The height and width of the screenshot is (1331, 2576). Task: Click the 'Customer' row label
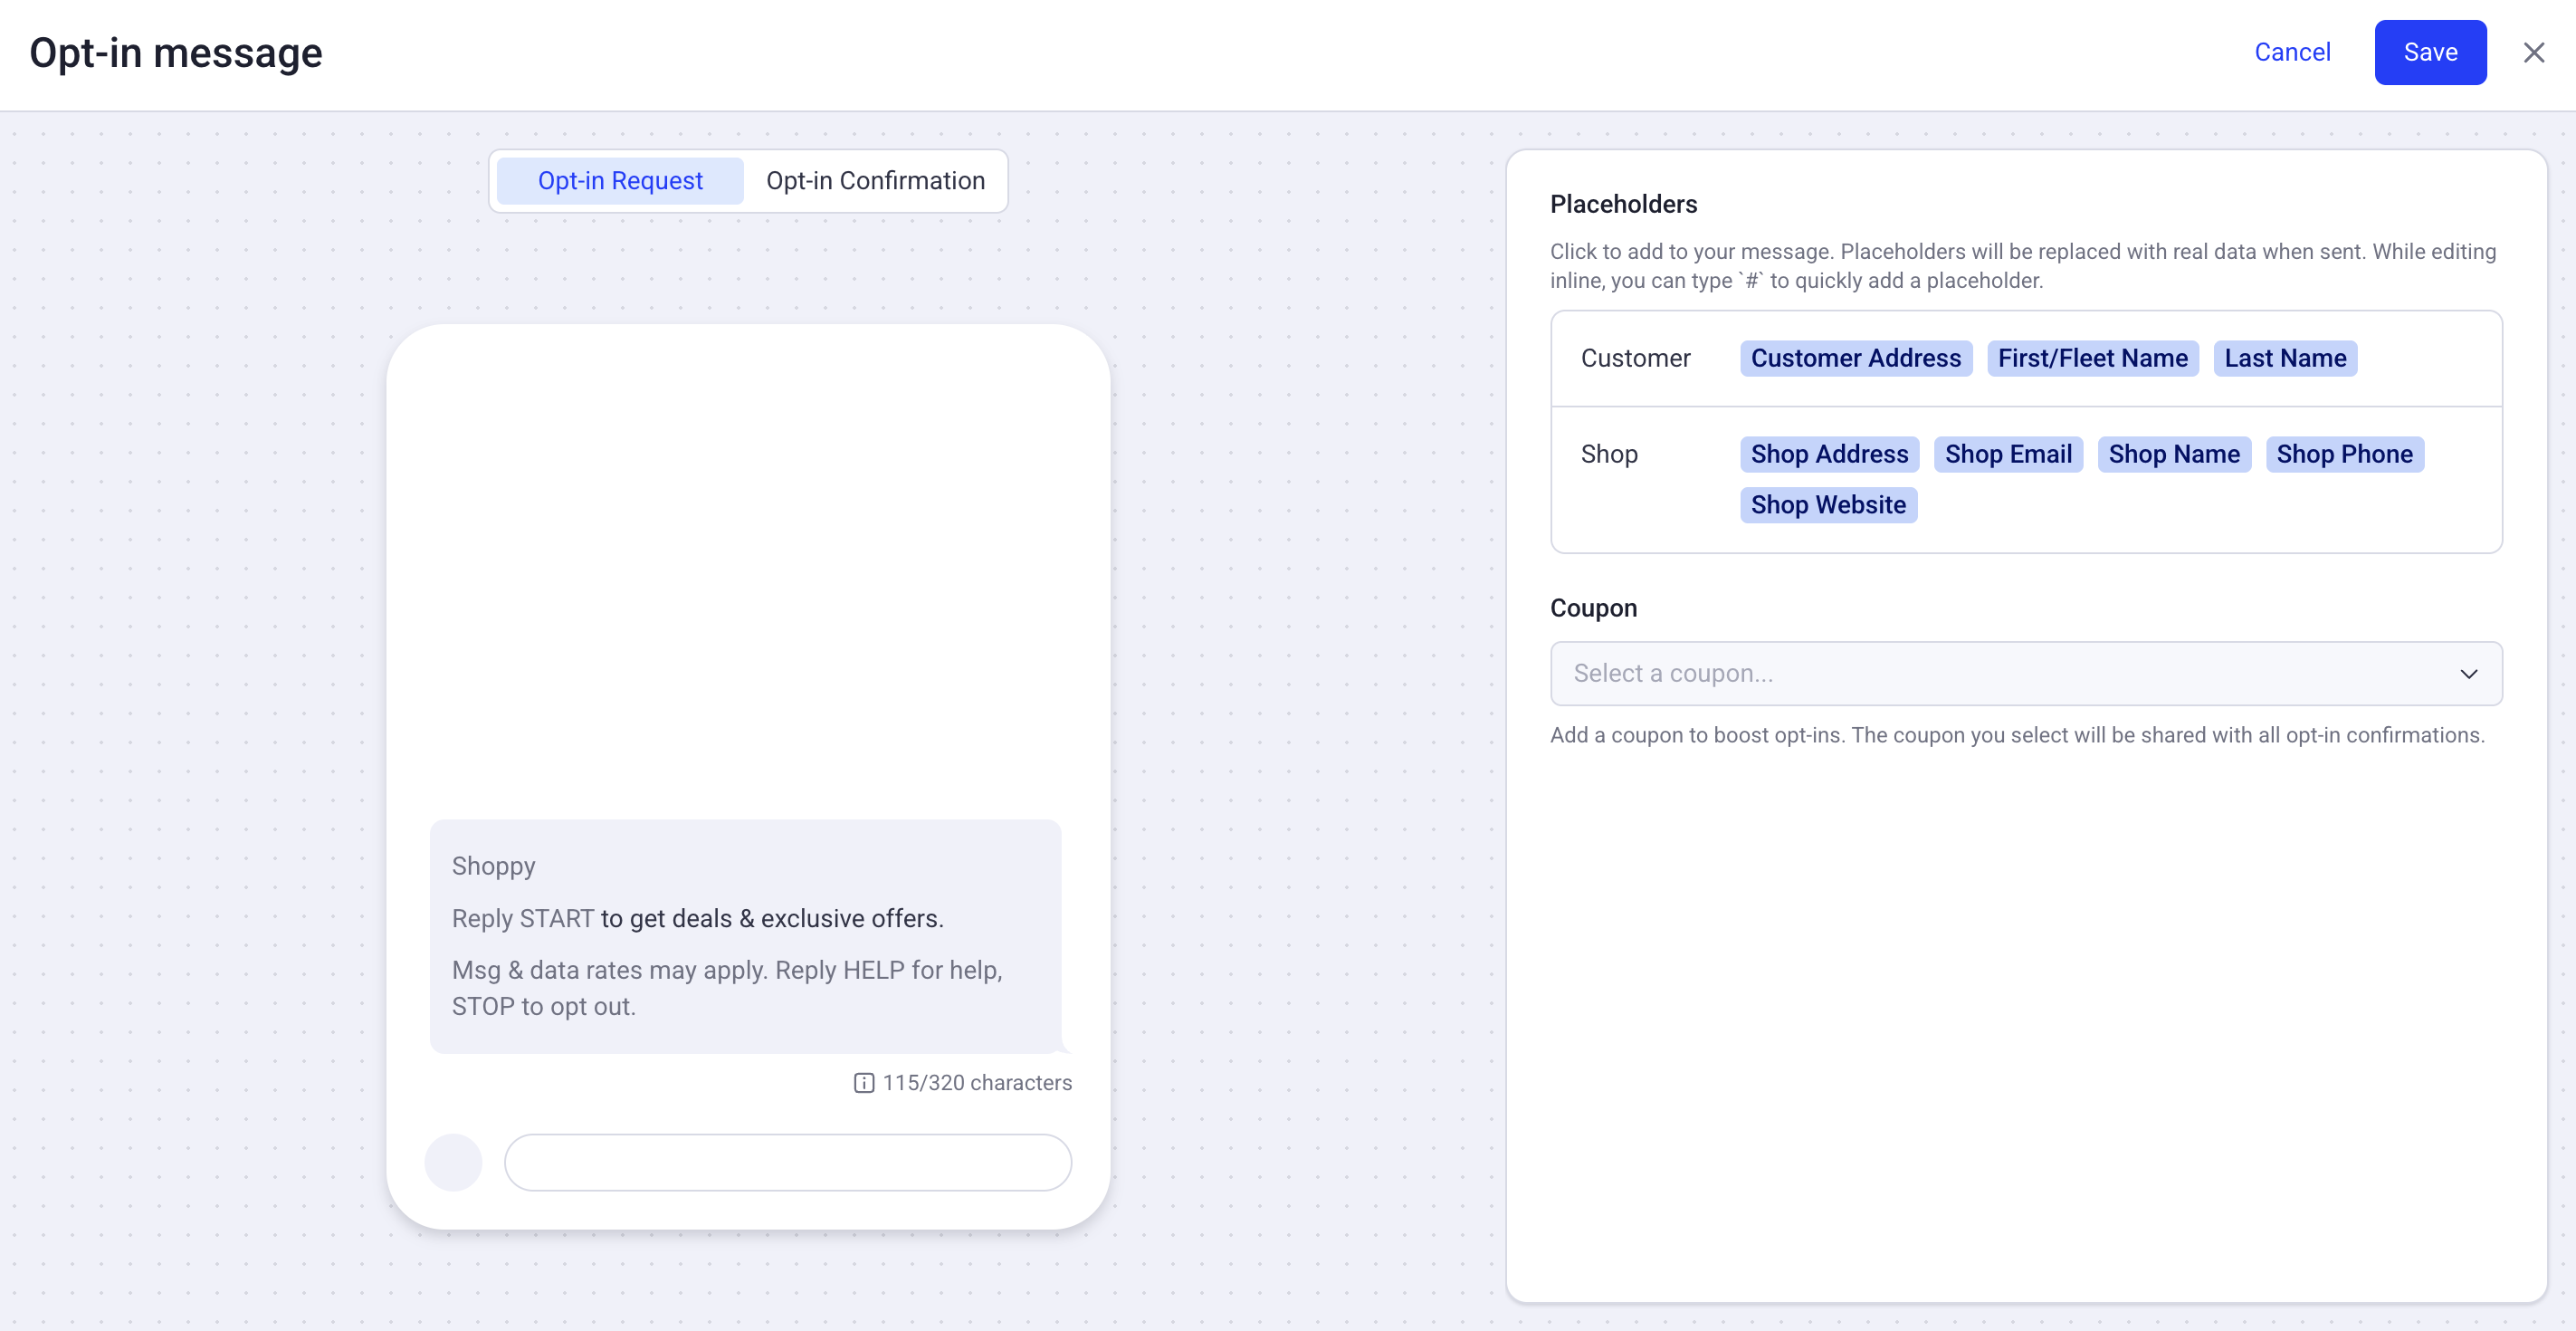coord(1635,358)
